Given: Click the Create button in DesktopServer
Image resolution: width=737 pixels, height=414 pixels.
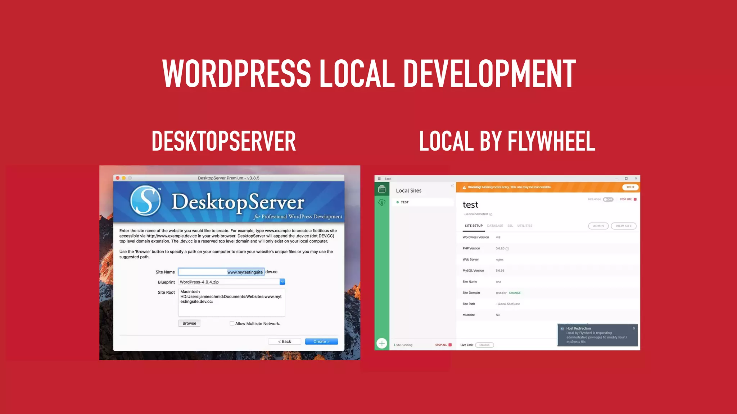Looking at the screenshot, I should 321,341.
